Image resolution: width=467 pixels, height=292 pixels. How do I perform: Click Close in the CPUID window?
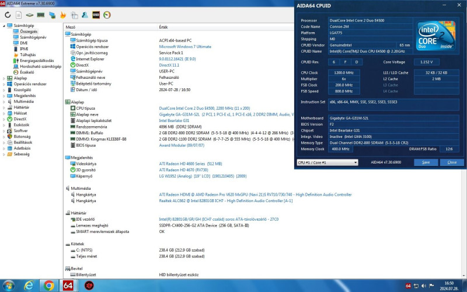[452, 162]
